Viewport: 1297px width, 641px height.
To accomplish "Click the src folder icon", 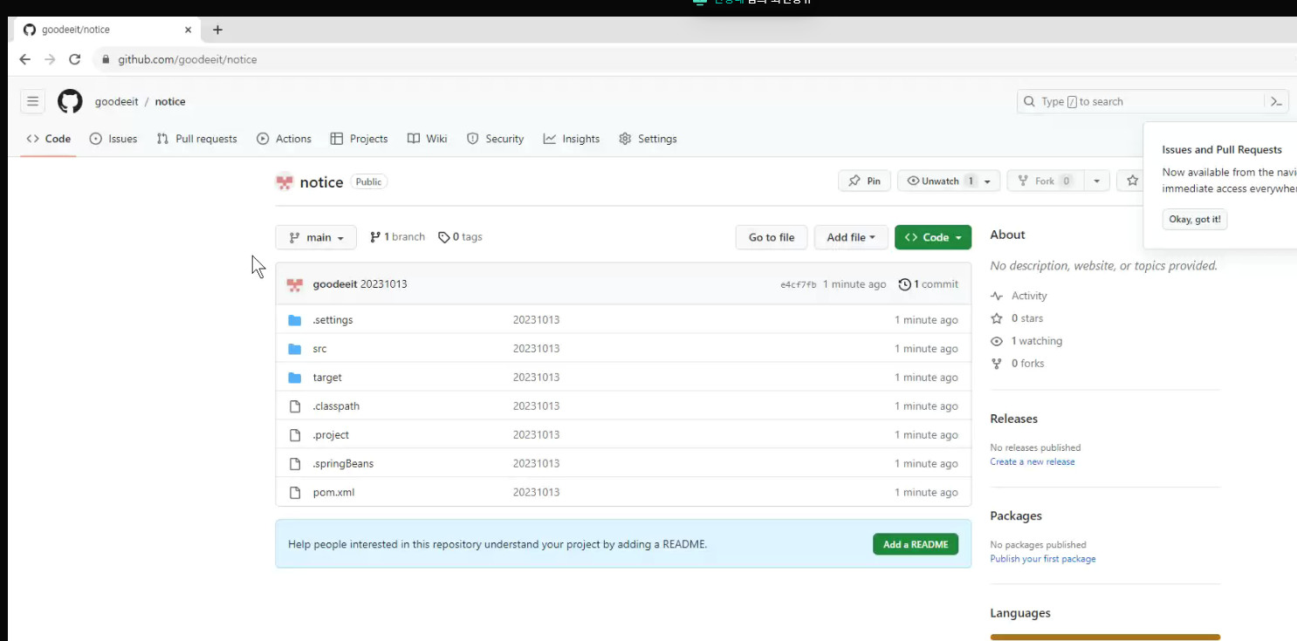I will click(295, 349).
